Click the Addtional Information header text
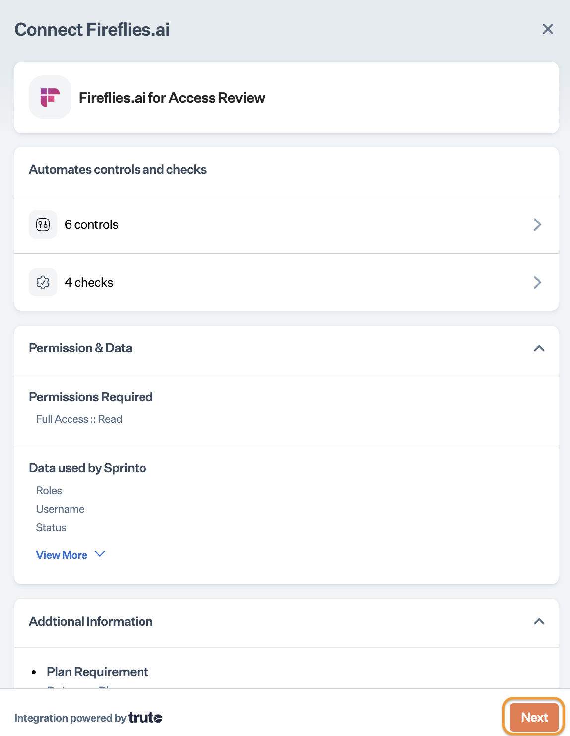 coord(91,621)
